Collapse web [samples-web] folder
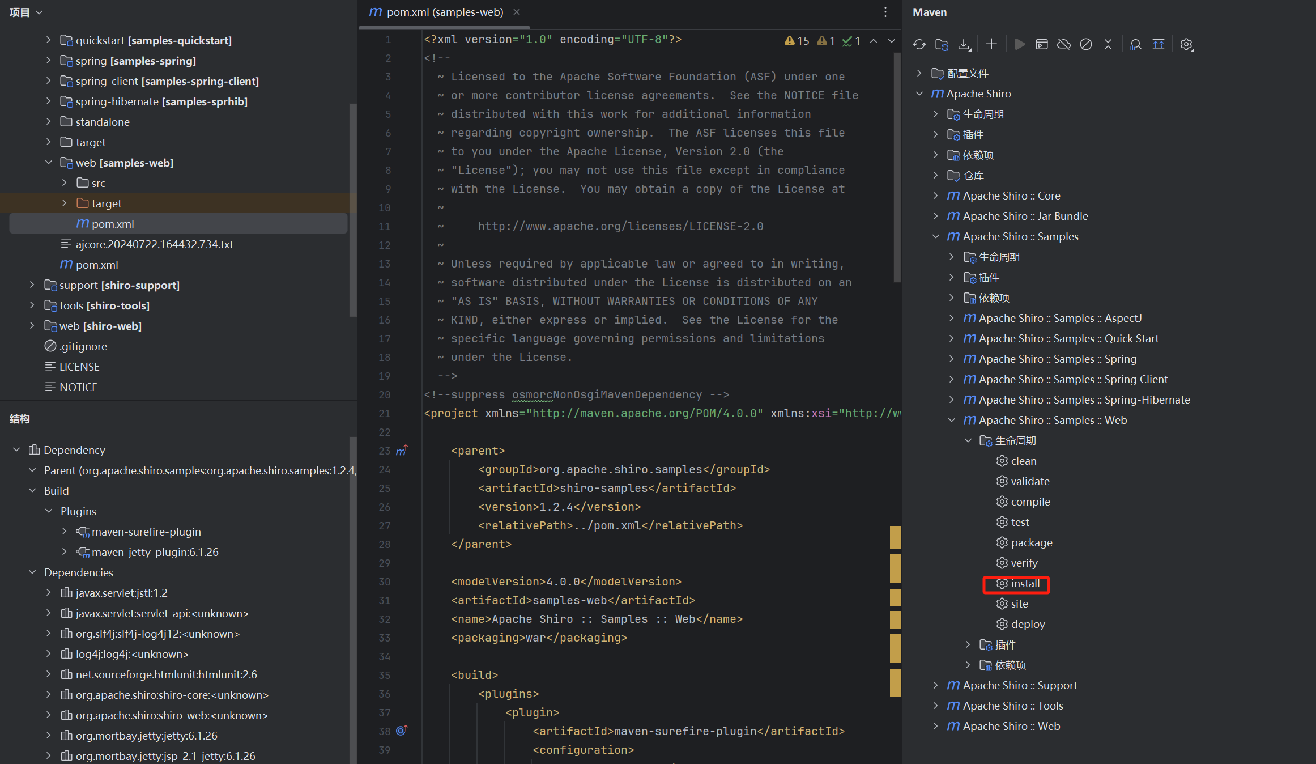The height and width of the screenshot is (764, 1316). [x=49, y=163]
